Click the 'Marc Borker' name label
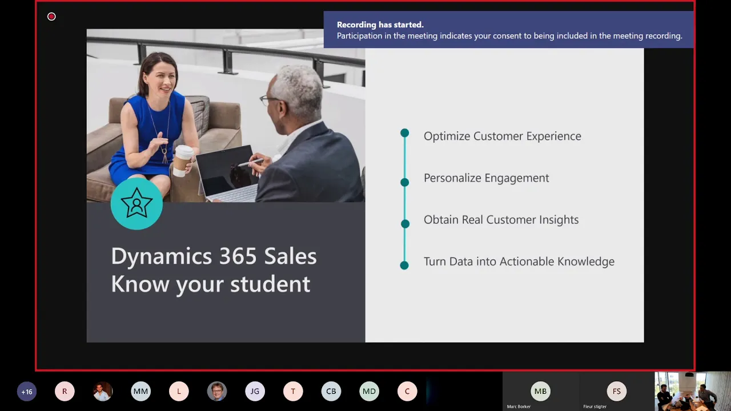 (x=519, y=406)
